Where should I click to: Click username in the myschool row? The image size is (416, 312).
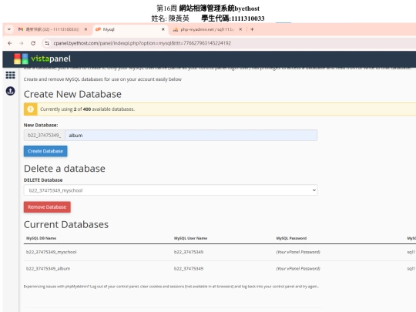point(189,252)
